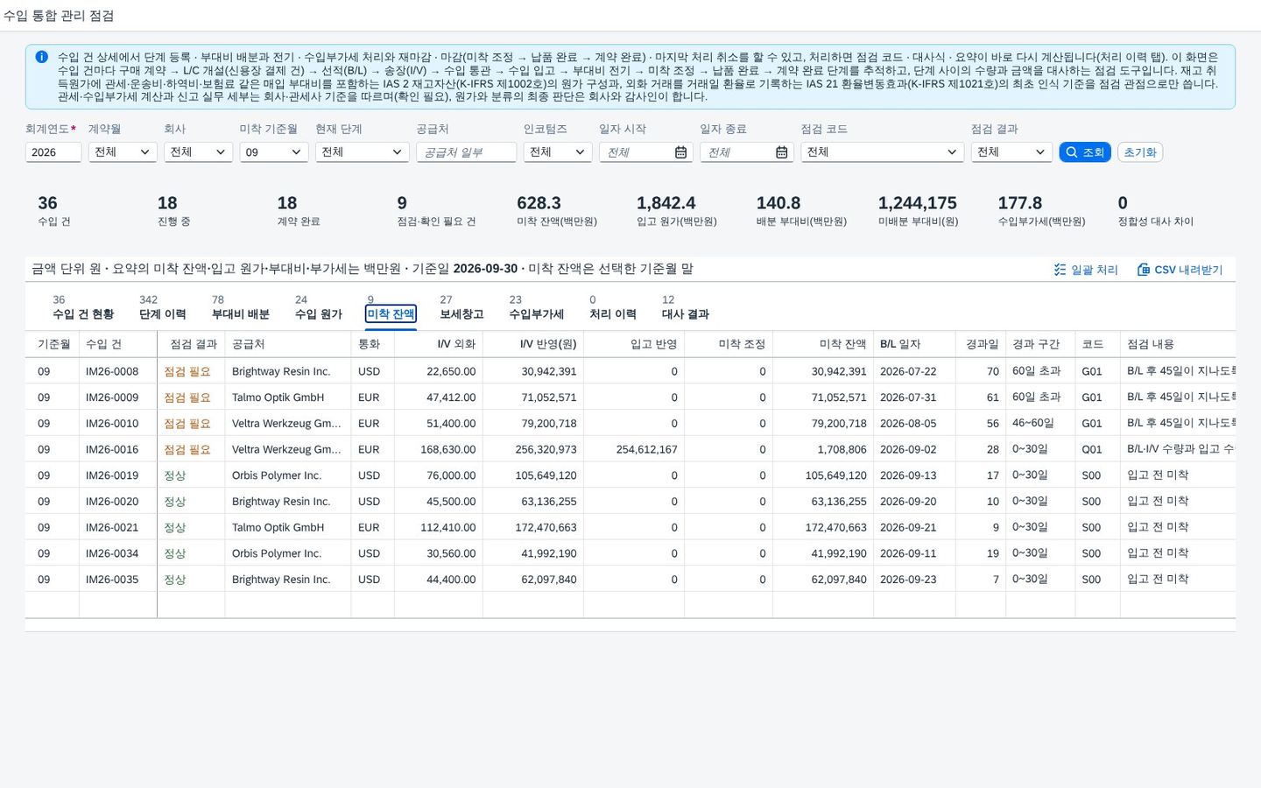Click the 일괄 처리 batch action
Viewport: 1261px width, 788px height.
tap(1086, 270)
